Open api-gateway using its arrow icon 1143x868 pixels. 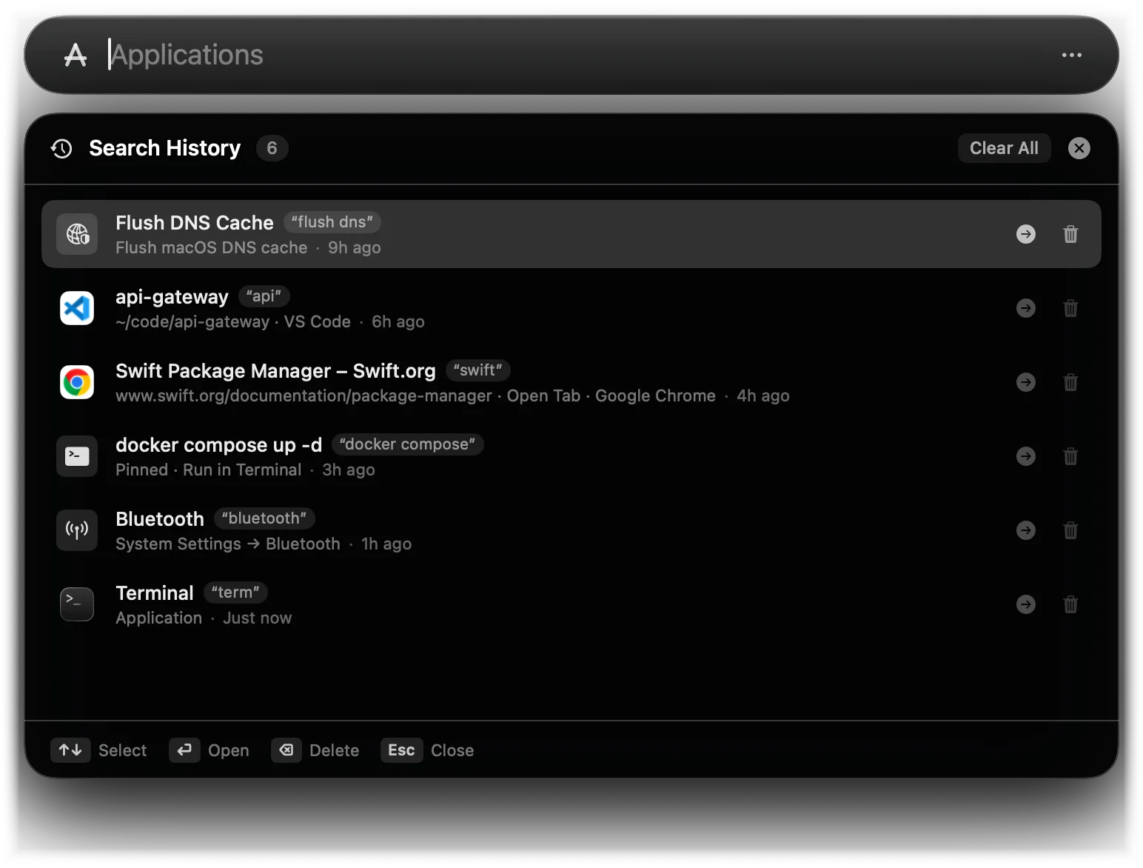click(x=1025, y=308)
